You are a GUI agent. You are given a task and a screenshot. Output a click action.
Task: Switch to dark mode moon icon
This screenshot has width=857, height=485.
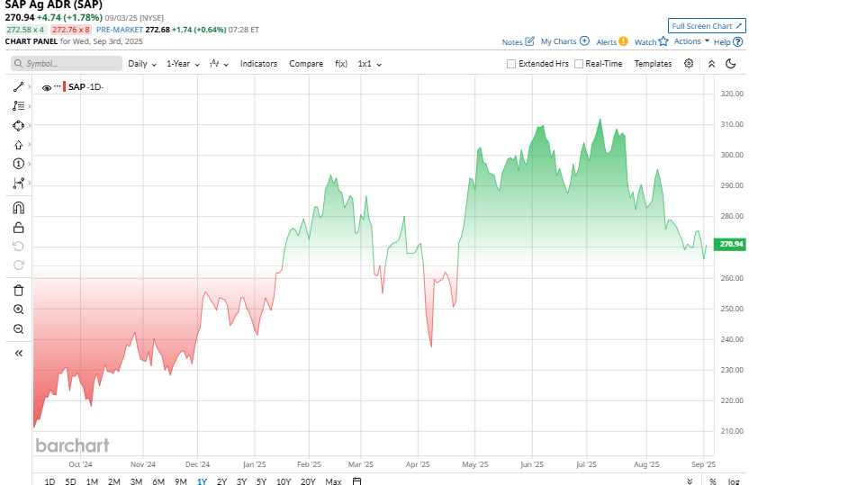(x=731, y=64)
